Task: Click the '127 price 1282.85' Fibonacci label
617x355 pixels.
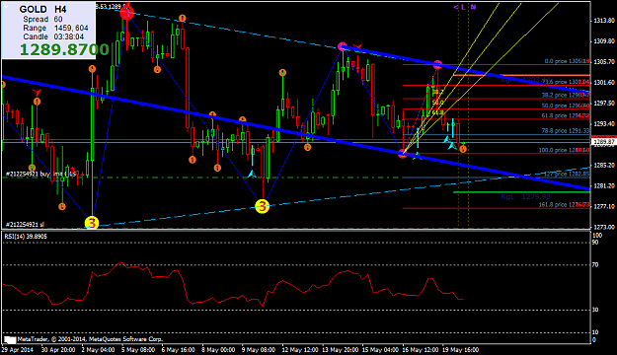Action: pyautogui.click(x=568, y=174)
